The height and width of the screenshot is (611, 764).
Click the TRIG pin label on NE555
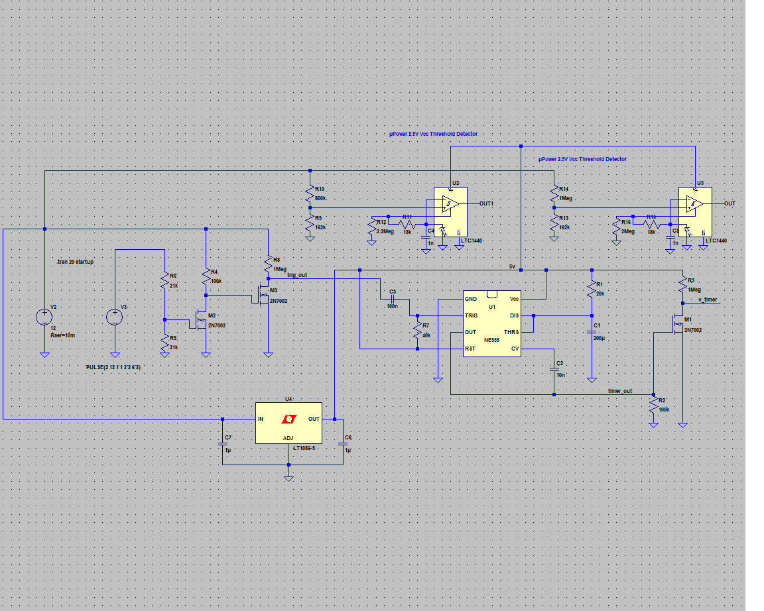tap(471, 315)
